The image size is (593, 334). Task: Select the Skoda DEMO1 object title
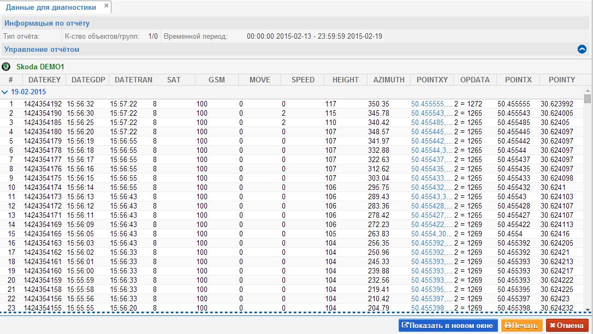click(x=40, y=67)
